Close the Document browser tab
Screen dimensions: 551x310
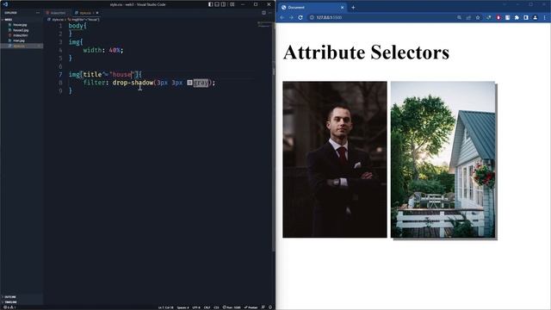tap(343, 8)
